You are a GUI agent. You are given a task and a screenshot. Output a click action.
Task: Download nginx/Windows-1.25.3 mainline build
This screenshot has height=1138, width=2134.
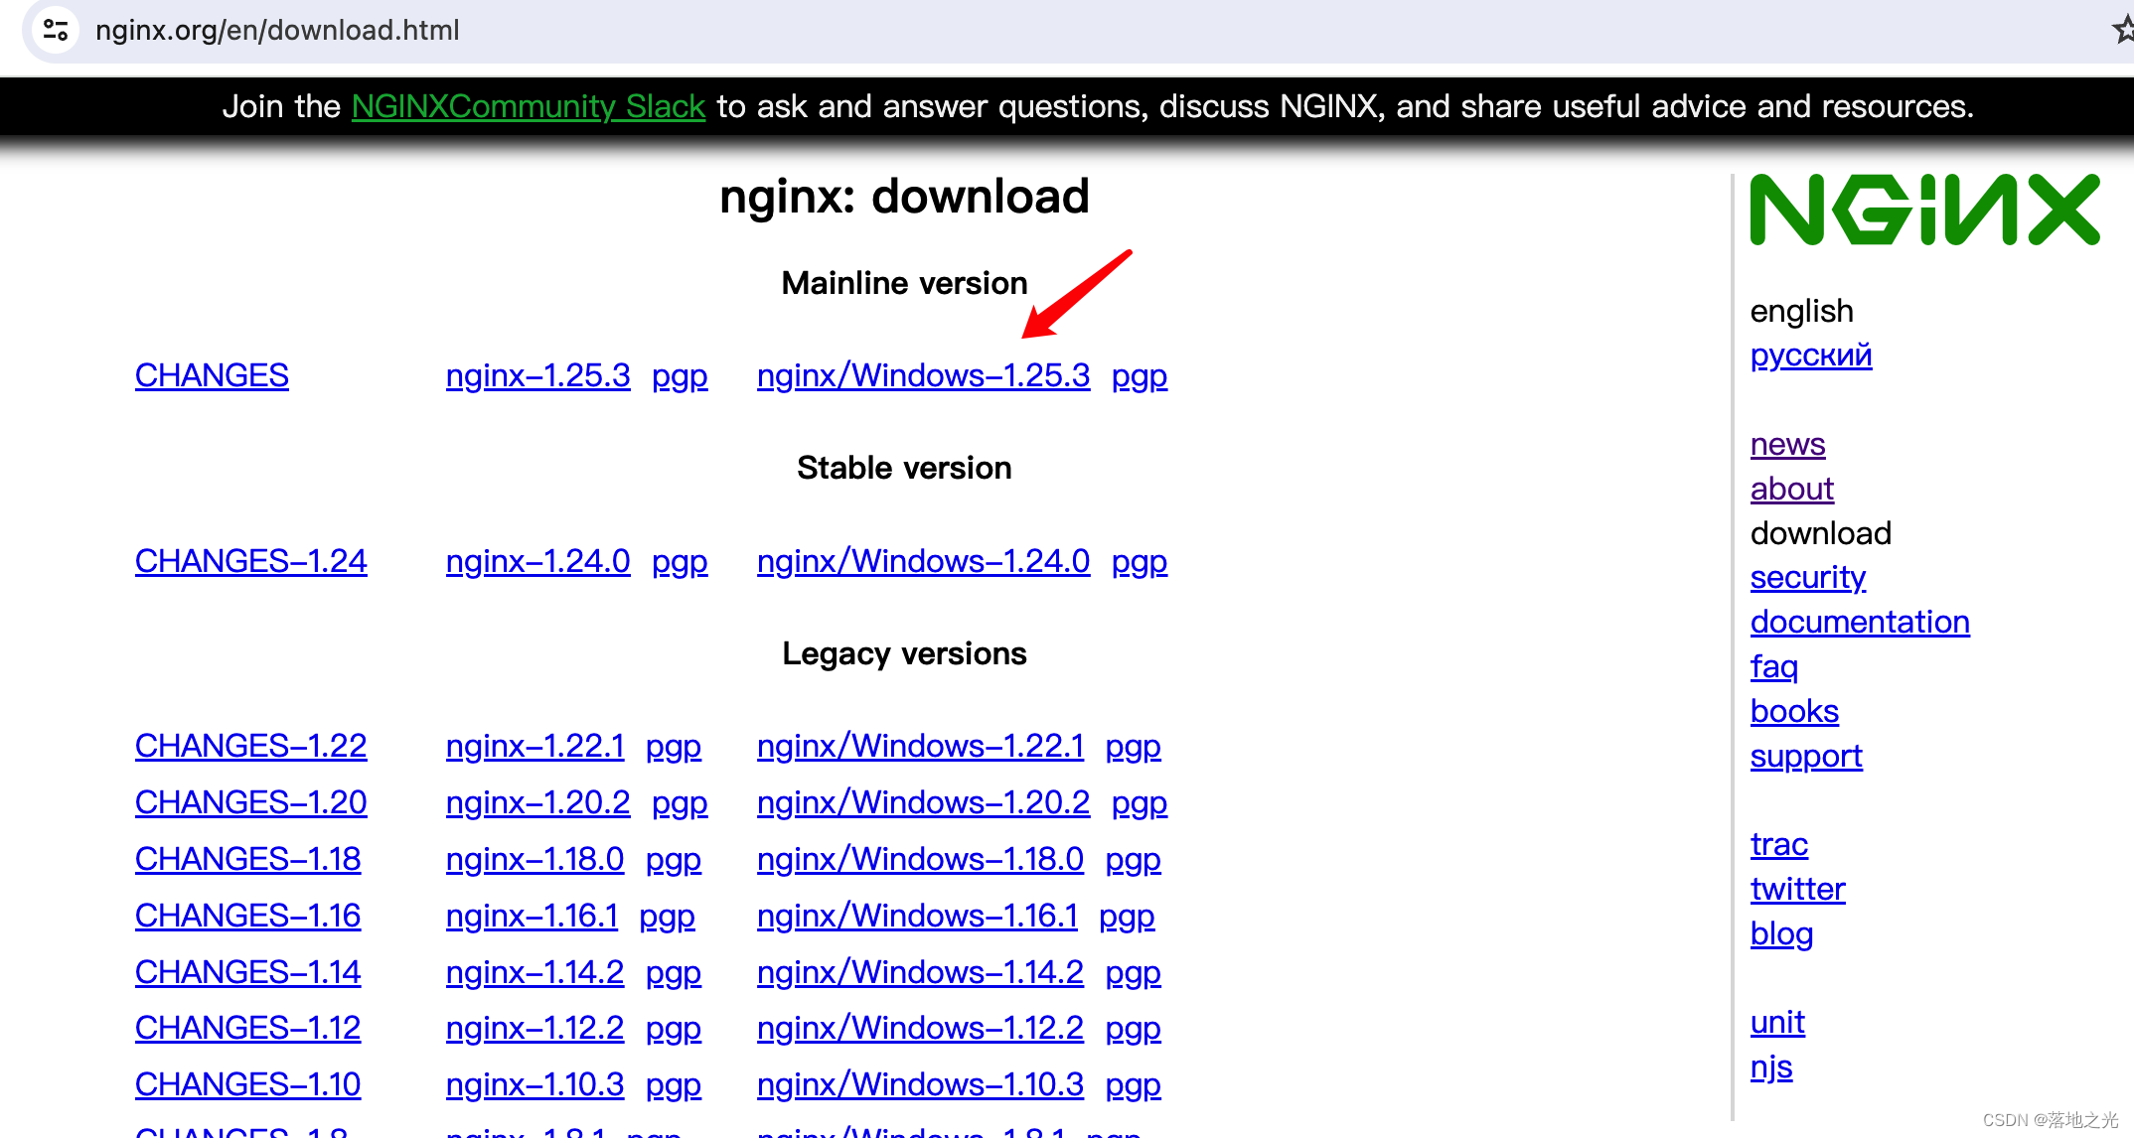[923, 375]
